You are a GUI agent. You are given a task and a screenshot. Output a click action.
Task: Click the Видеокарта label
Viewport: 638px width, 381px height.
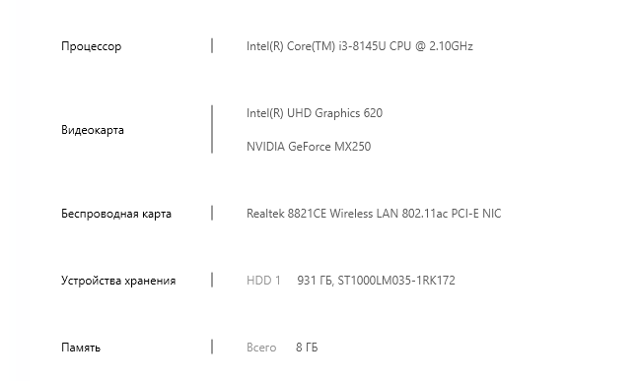pos(93,130)
